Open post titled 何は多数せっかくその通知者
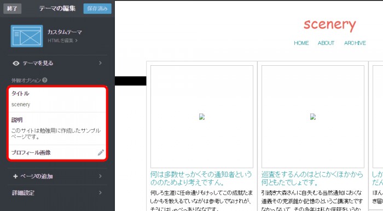This screenshot has height=211, width=383. (201, 178)
